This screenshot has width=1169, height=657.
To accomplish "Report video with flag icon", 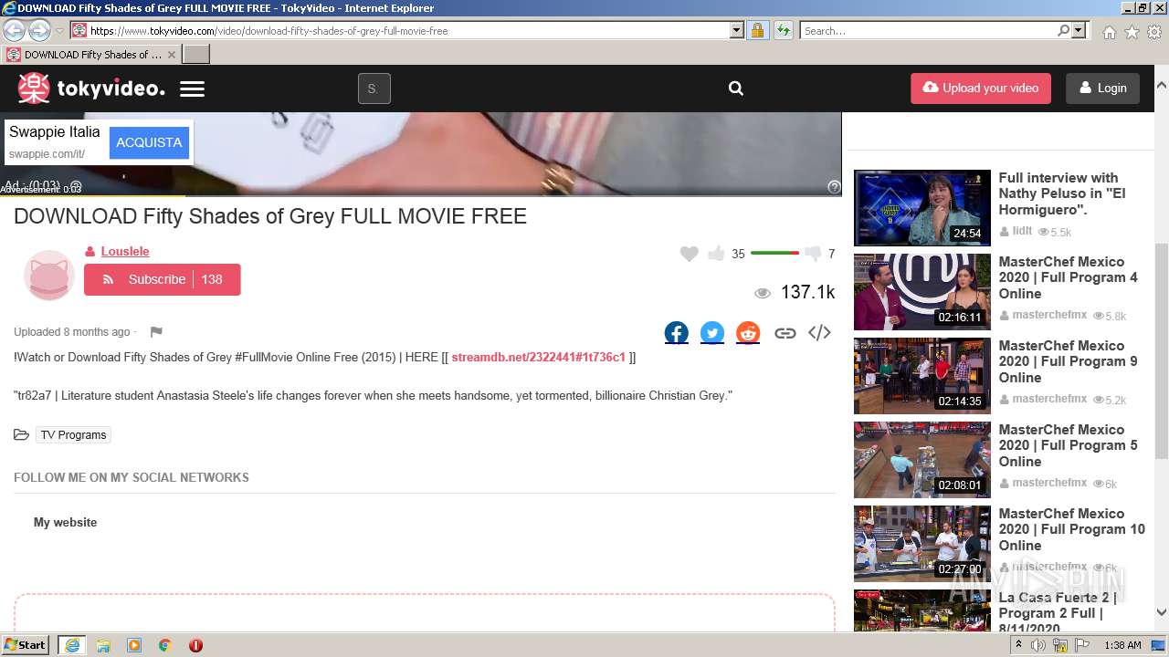I will (x=156, y=332).
